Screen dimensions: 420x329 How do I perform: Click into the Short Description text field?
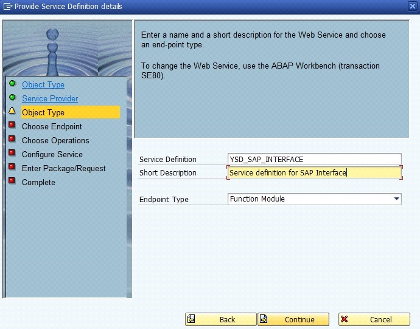pyautogui.click(x=314, y=173)
